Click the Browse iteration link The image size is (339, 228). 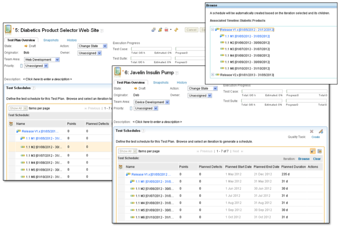tap(304, 159)
